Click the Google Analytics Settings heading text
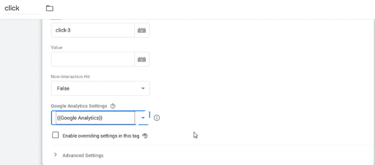375x165 pixels. [x=79, y=106]
